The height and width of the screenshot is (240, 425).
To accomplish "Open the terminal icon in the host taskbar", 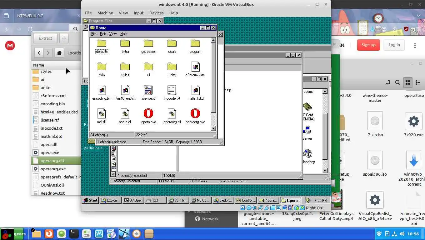I will click(x=74, y=234).
